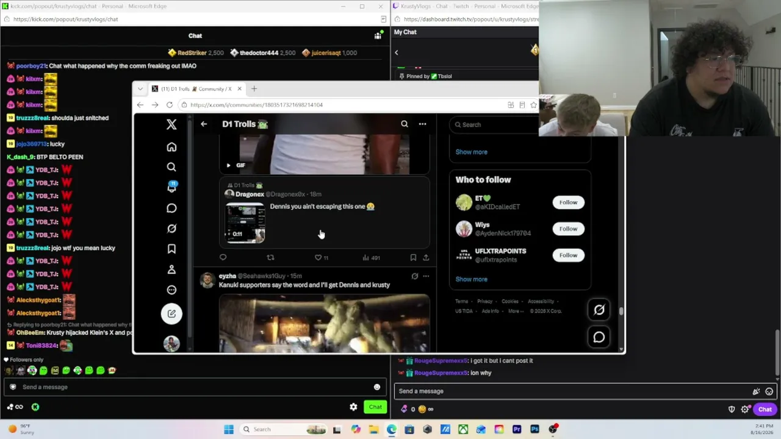Go back from D1 Trolls community
The height and width of the screenshot is (439, 781).
(204, 124)
